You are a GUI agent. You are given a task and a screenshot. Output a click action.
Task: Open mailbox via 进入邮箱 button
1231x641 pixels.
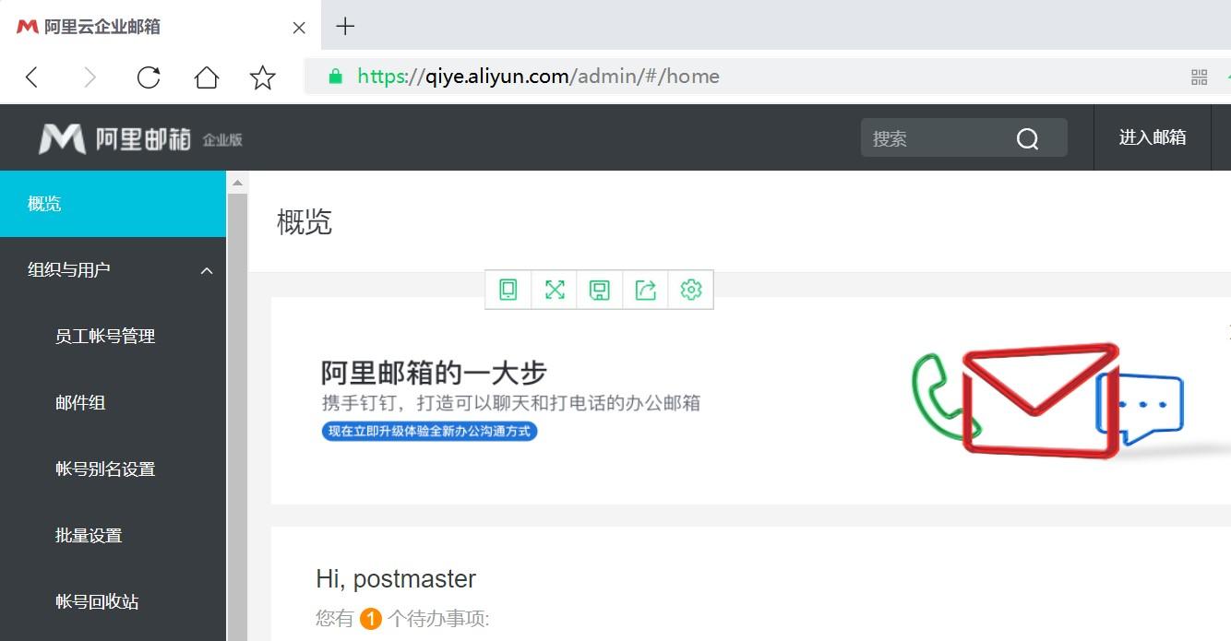tap(1153, 137)
